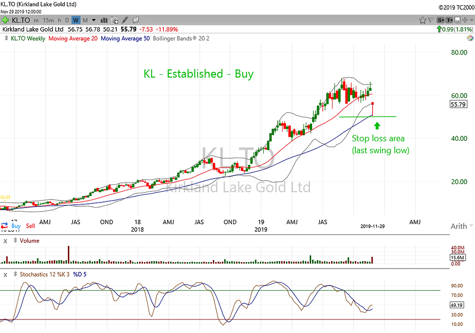Screen dimensions: 475x333
Task: Edit the Volume indicator label
Action: pyautogui.click(x=30, y=241)
